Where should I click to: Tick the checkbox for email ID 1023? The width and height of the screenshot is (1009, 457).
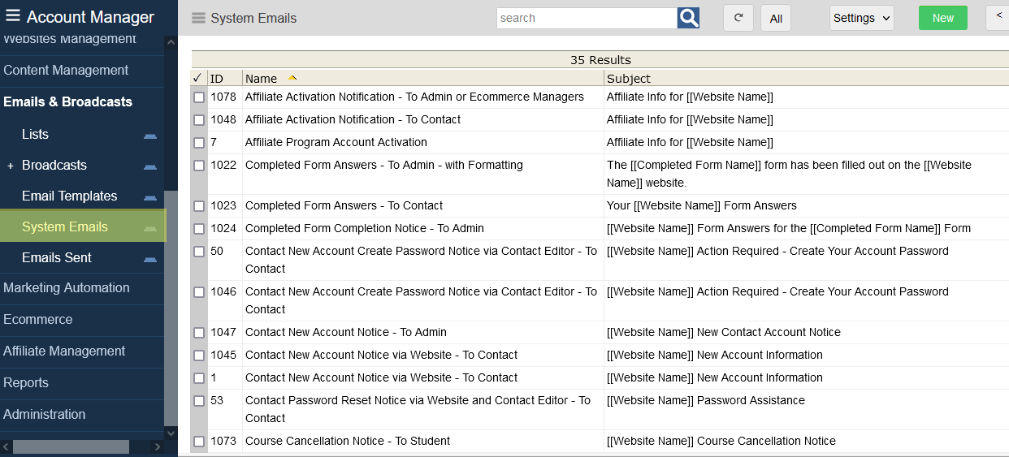[x=199, y=206]
